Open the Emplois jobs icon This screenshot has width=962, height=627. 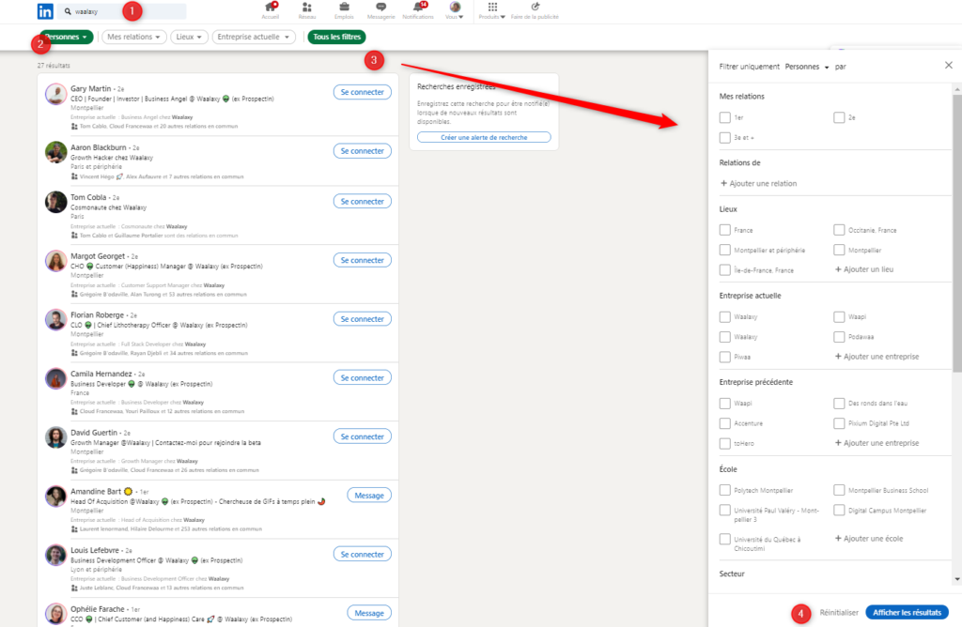coord(344,10)
